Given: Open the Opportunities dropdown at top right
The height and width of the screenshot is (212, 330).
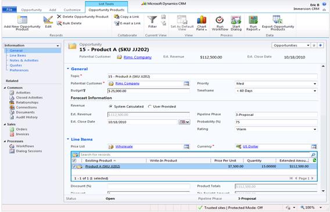Looking at the screenshot, I should (x=308, y=45).
